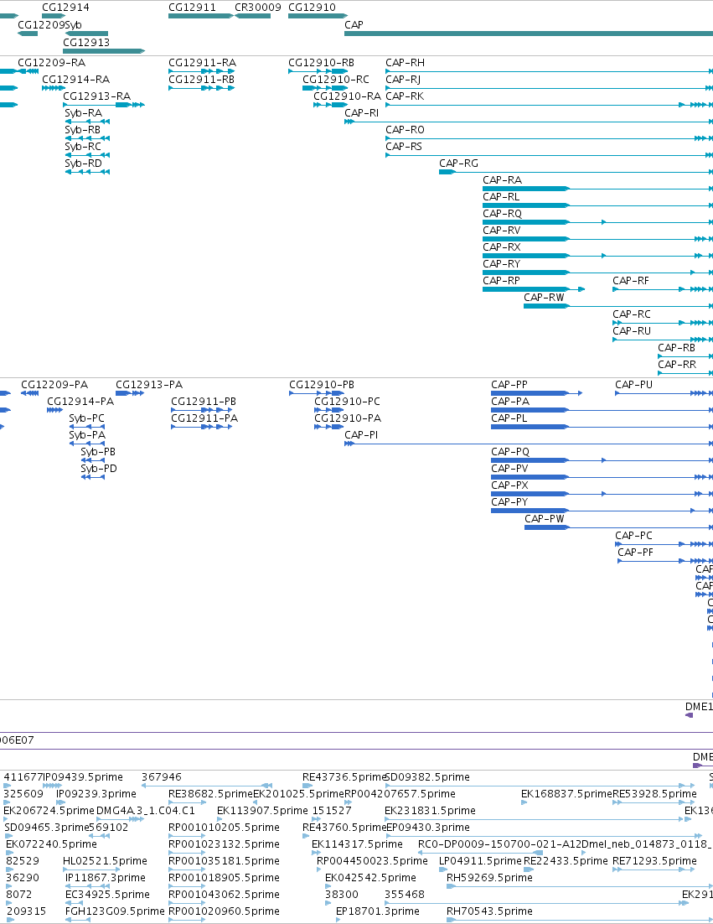Open transcript CG12914-RA
Screen dimensions: 713x924
tap(75, 79)
